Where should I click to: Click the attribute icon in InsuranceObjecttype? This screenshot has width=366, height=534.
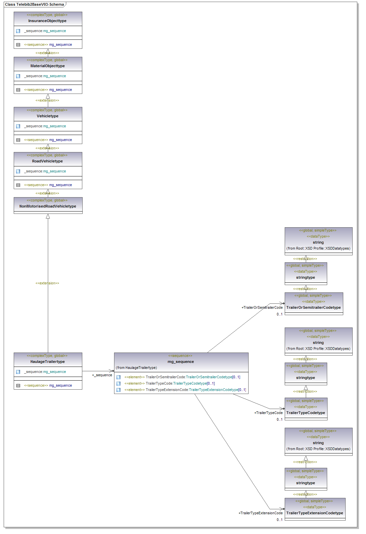pos(18,31)
